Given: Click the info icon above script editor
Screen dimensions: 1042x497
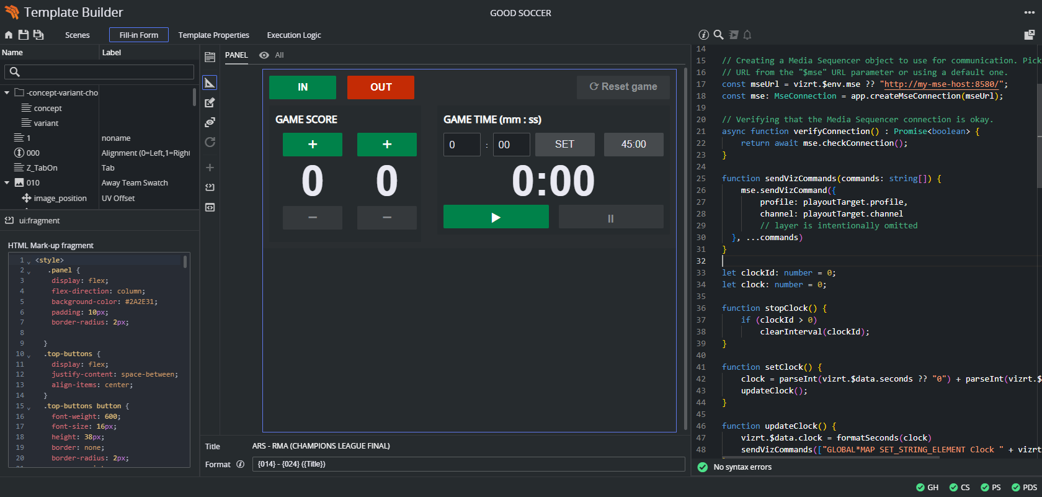Looking at the screenshot, I should 703,35.
